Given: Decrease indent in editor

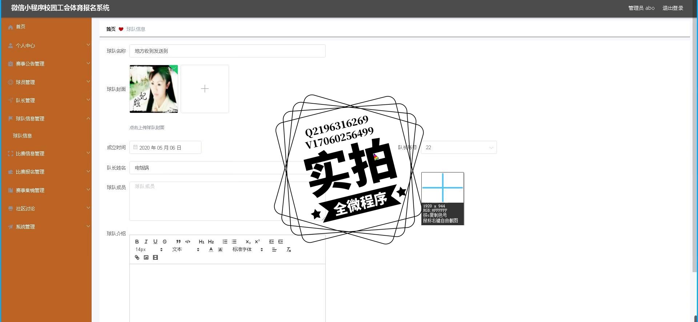Looking at the screenshot, I should pyautogui.click(x=272, y=242).
